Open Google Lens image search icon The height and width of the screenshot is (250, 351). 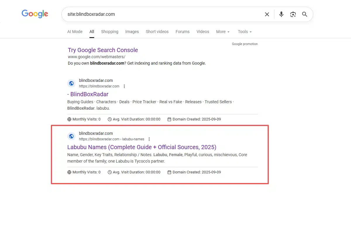pyautogui.click(x=293, y=14)
